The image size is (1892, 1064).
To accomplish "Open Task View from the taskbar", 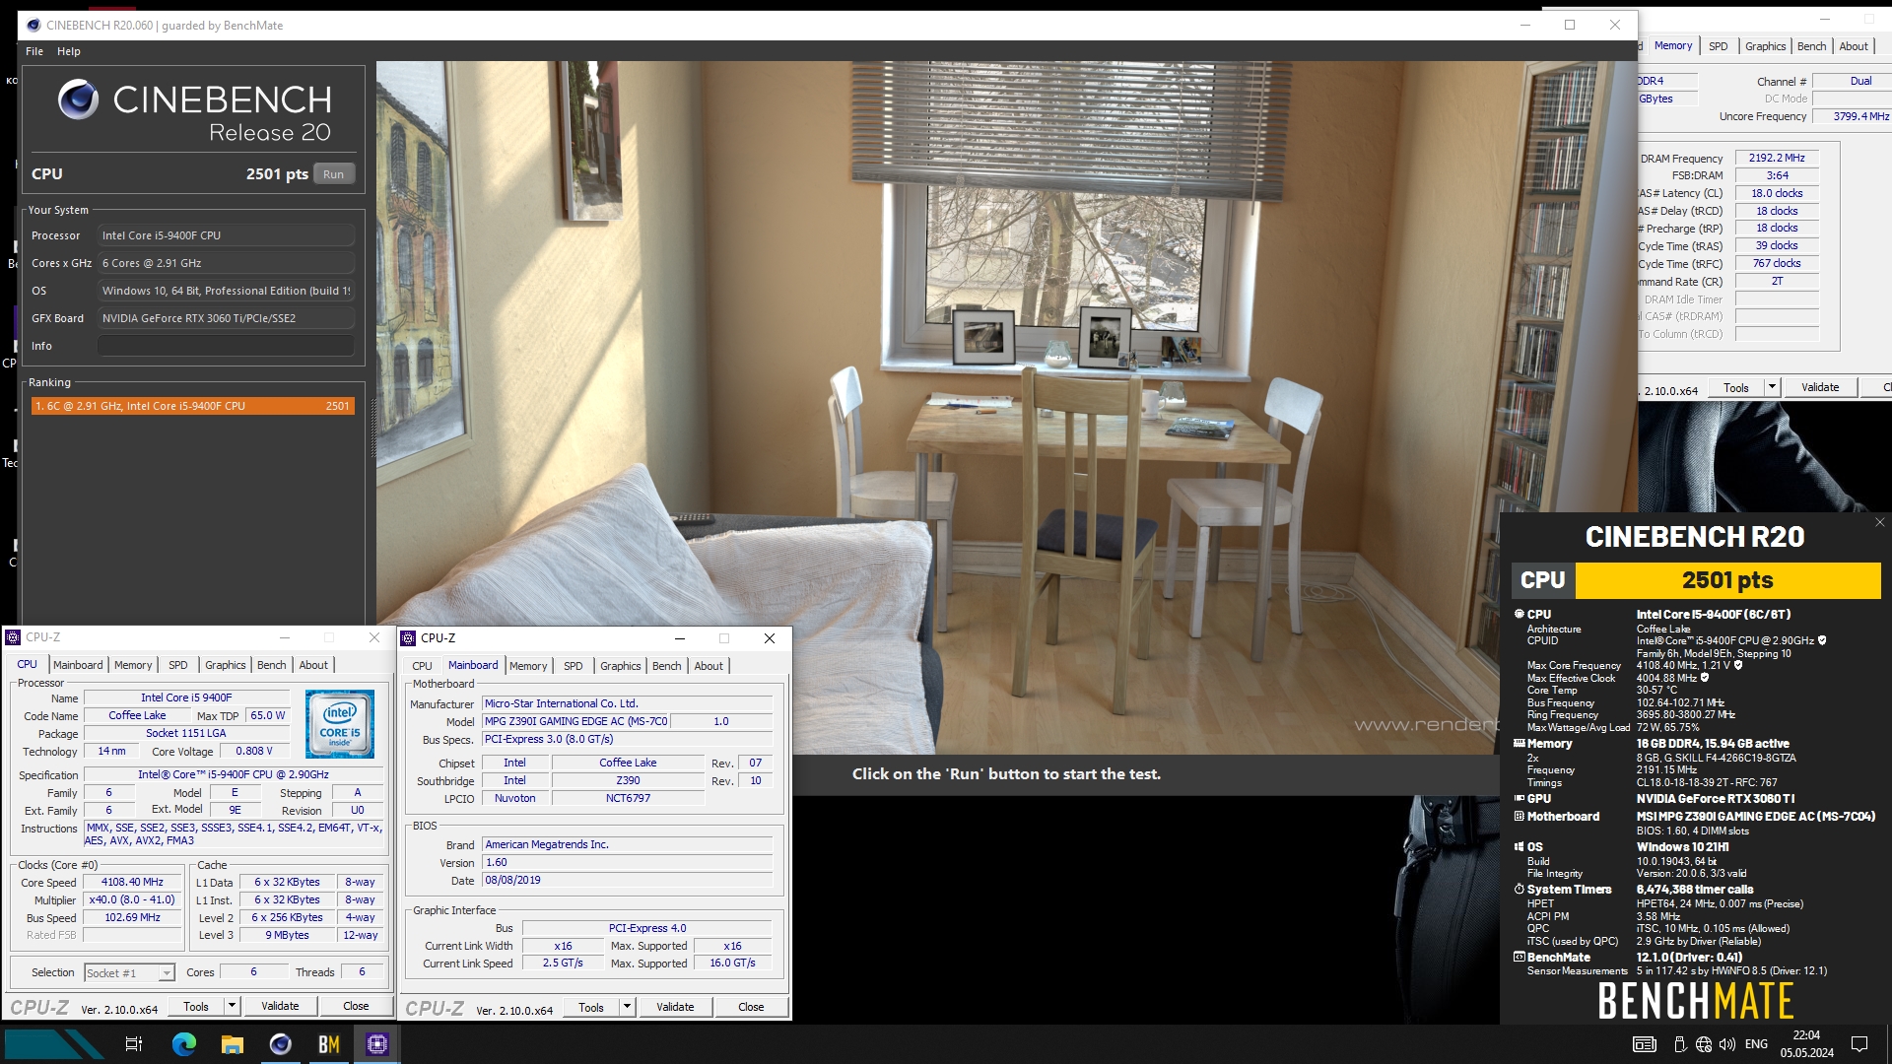I will coord(134,1044).
